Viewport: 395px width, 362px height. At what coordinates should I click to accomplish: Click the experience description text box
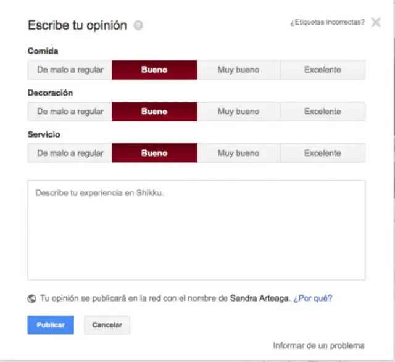(196, 230)
